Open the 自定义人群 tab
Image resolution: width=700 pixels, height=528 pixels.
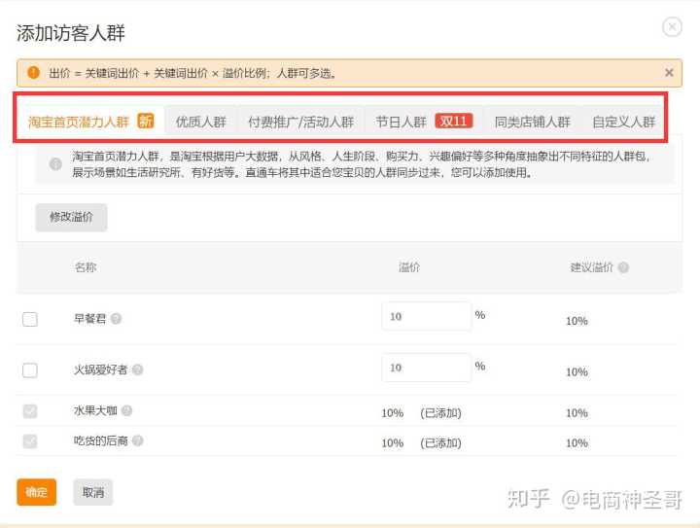[x=623, y=122]
